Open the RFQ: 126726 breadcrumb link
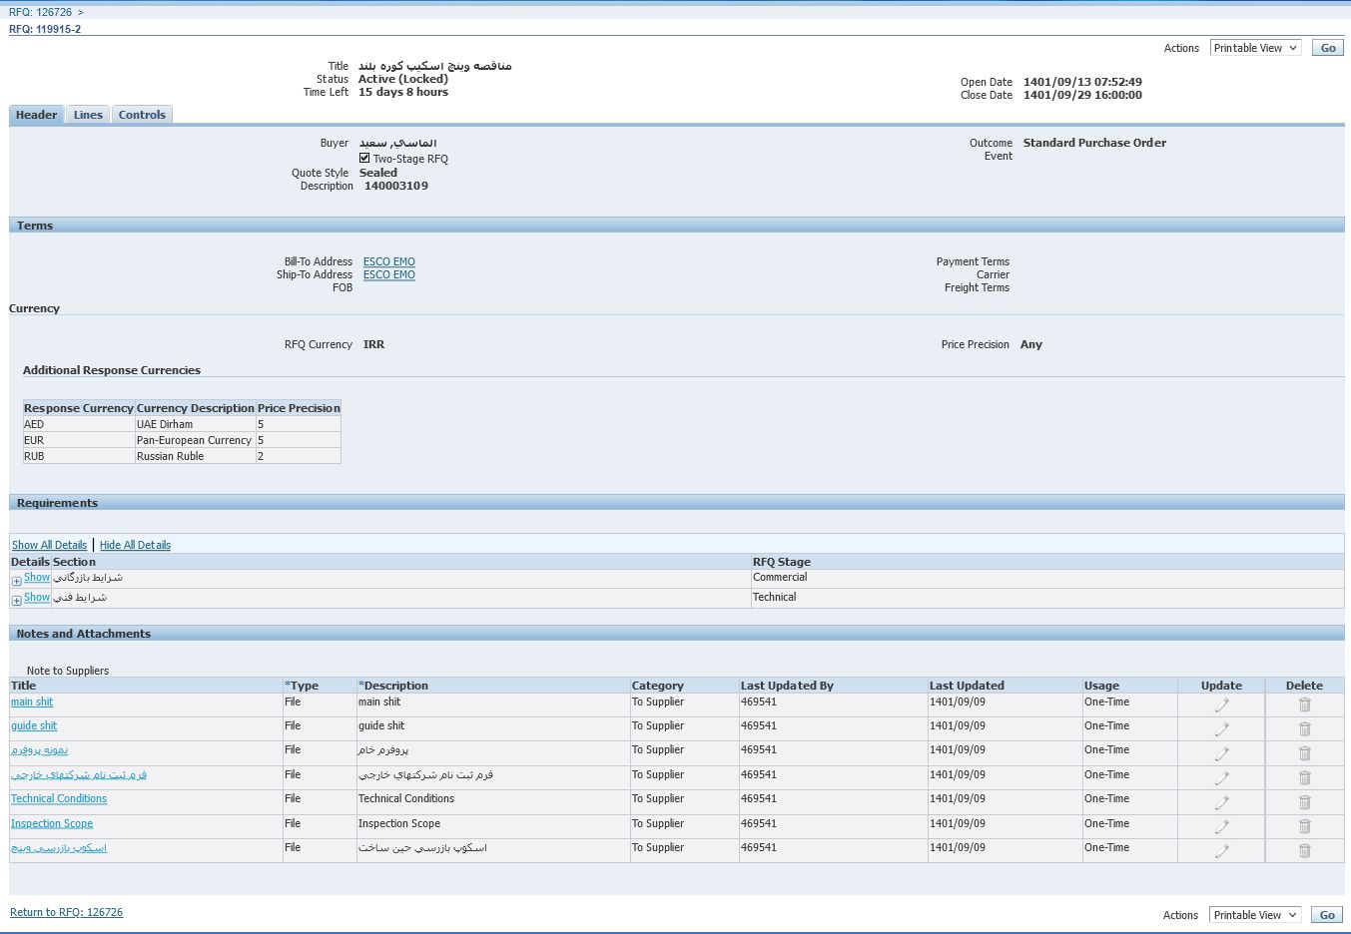Viewport: 1351px width, 934px height. (40, 12)
